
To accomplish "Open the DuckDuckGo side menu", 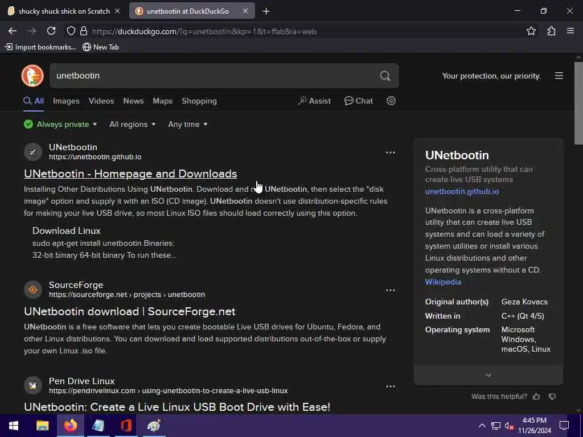I will pos(559,76).
